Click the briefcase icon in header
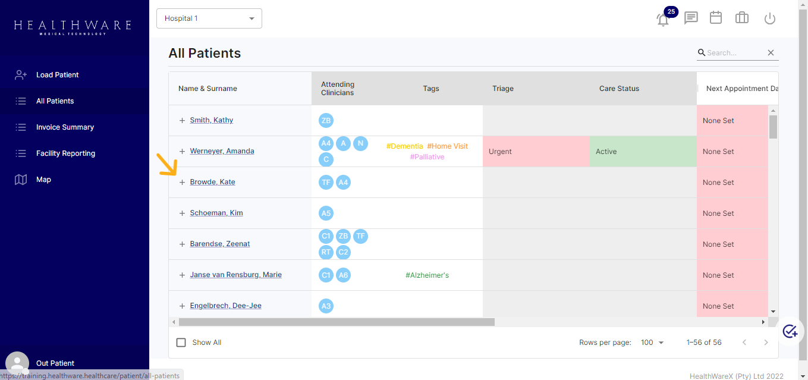Viewport: 808px width, 380px height. 742,18
